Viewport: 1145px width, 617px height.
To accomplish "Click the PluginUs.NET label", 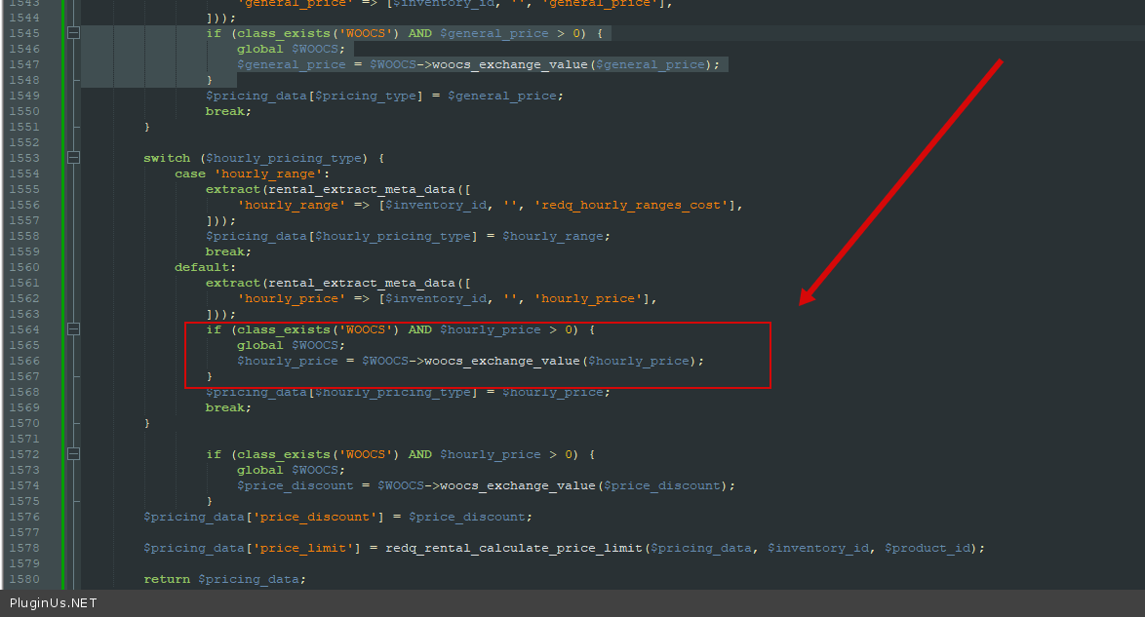I will coord(53,603).
